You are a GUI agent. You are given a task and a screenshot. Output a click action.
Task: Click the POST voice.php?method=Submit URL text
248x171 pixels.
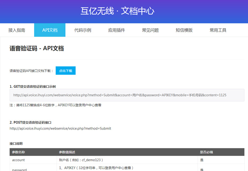(x=60, y=128)
